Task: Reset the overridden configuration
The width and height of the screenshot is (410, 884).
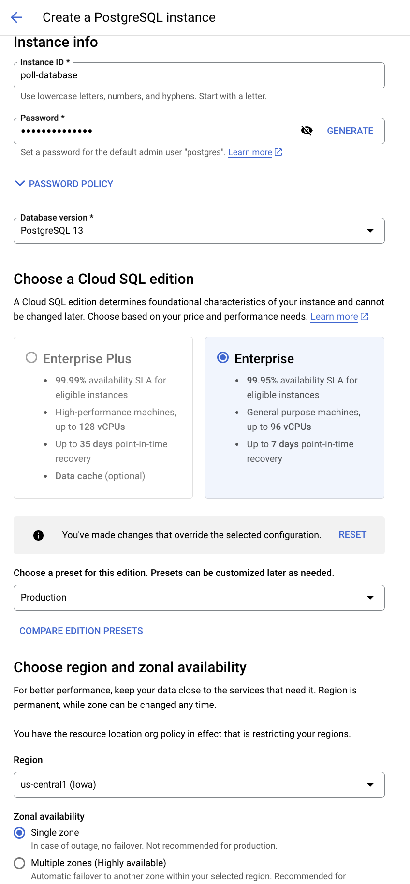Action: point(352,535)
